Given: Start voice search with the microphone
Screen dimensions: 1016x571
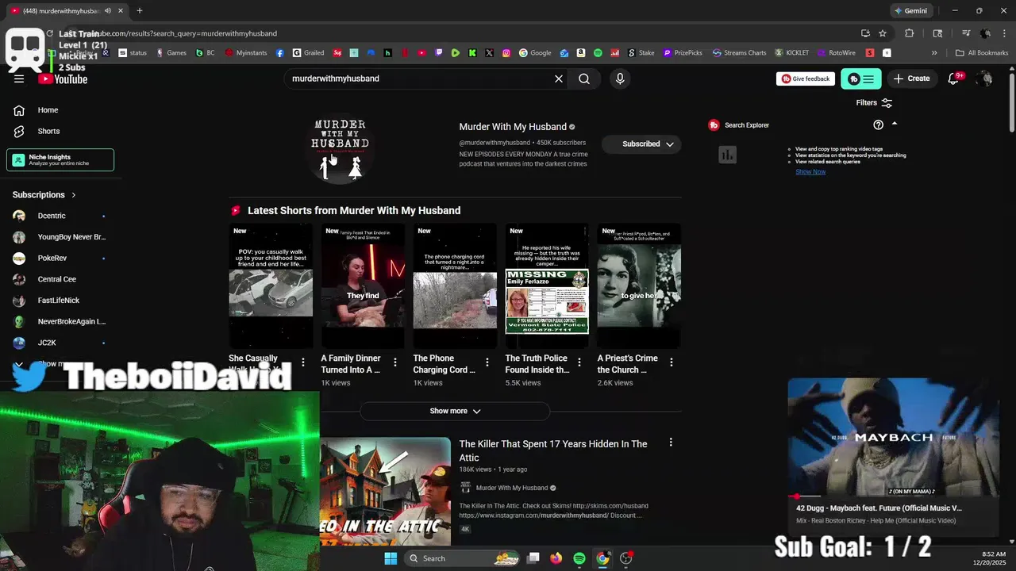Looking at the screenshot, I should pyautogui.click(x=620, y=79).
